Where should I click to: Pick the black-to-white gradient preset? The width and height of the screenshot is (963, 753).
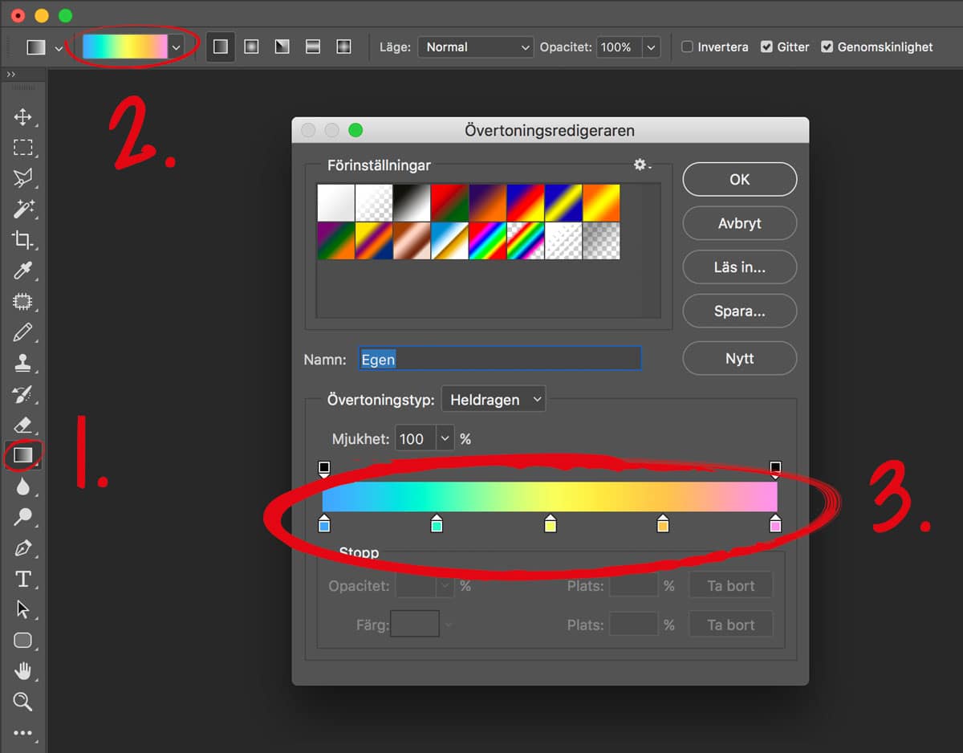pyautogui.click(x=411, y=203)
